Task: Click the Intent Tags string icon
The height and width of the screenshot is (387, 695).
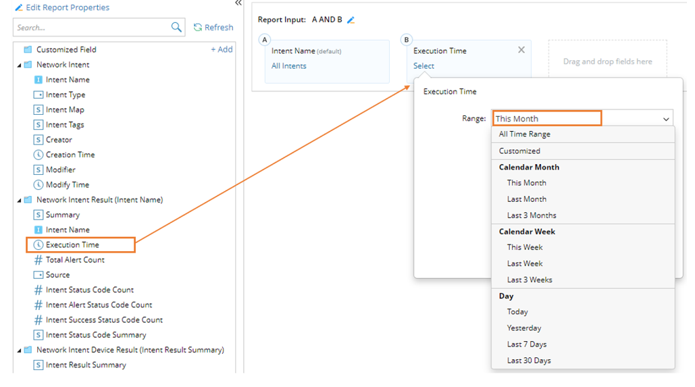Action: [38, 124]
